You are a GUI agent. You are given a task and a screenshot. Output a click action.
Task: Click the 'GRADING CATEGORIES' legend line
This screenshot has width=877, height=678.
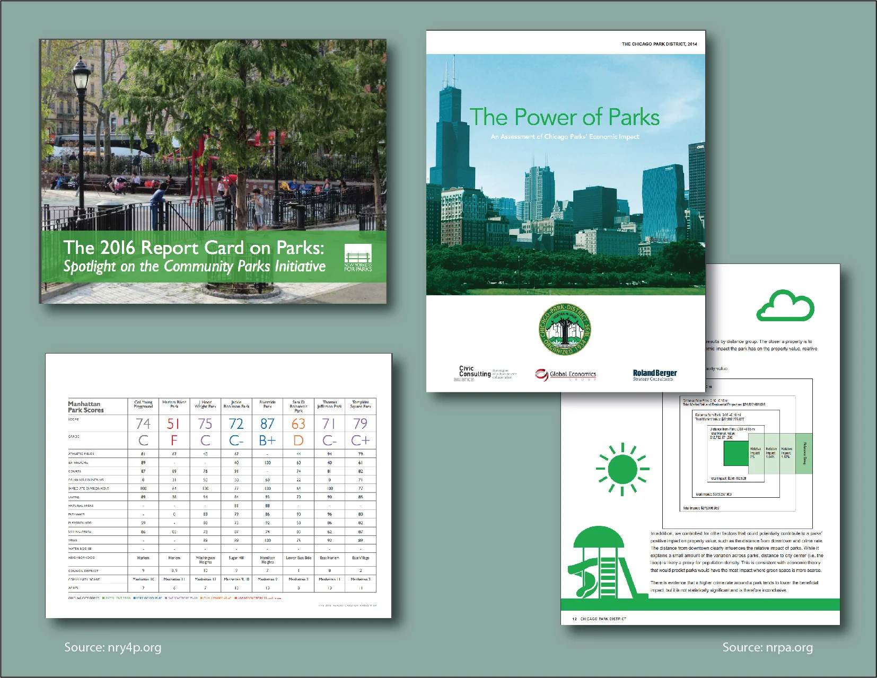pos(174,598)
